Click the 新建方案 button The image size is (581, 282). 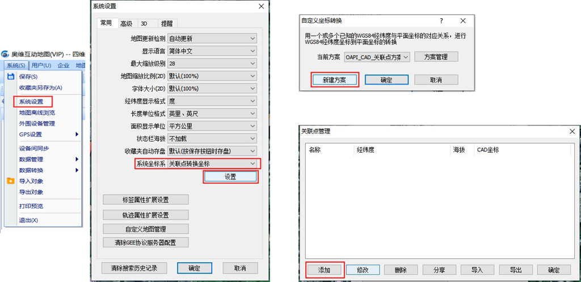pos(335,79)
